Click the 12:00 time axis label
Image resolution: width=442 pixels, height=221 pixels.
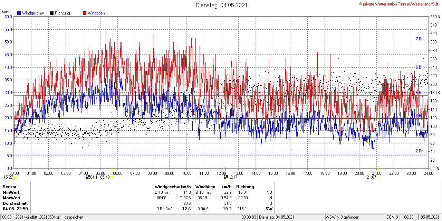pyautogui.click(x=221, y=173)
